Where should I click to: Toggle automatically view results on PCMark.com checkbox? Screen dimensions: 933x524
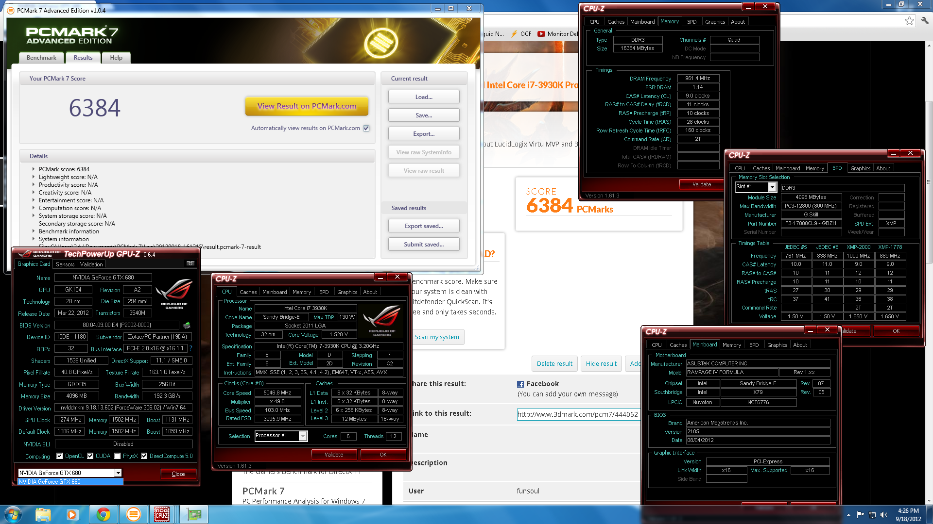[366, 128]
